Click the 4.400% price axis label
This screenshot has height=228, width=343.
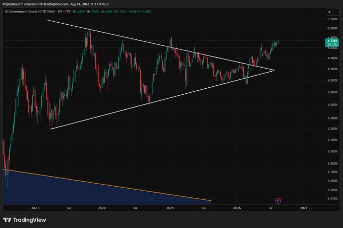coord(332,58)
